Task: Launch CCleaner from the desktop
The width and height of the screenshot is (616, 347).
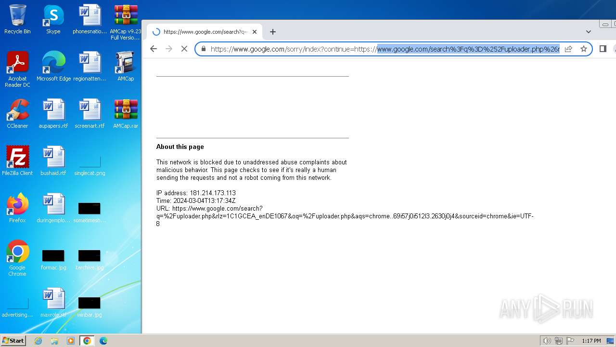Action: click(x=17, y=114)
